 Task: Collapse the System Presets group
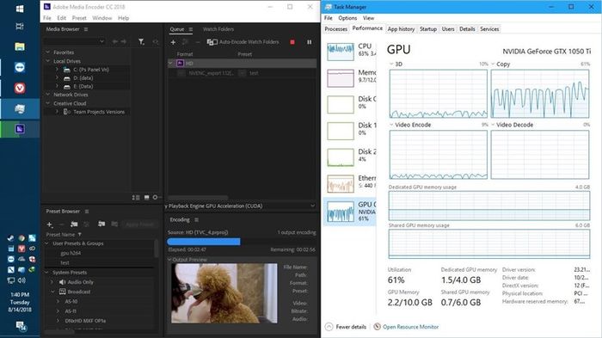[x=47, y=273]
